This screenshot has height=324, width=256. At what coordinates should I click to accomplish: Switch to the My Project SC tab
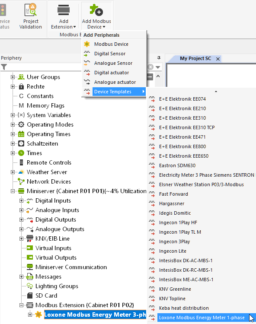pos(195,58)
